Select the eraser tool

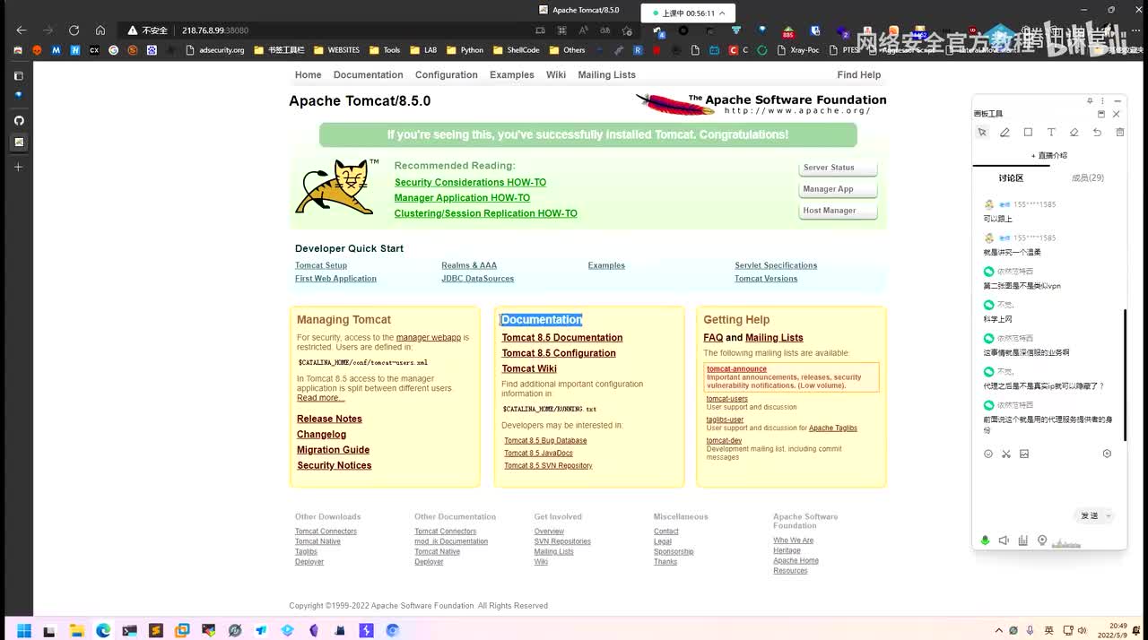(1074, 132)
